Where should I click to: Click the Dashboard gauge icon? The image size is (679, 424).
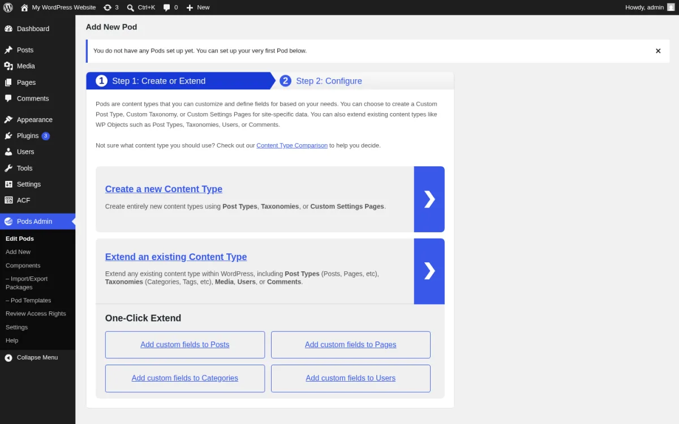point(8,29)
